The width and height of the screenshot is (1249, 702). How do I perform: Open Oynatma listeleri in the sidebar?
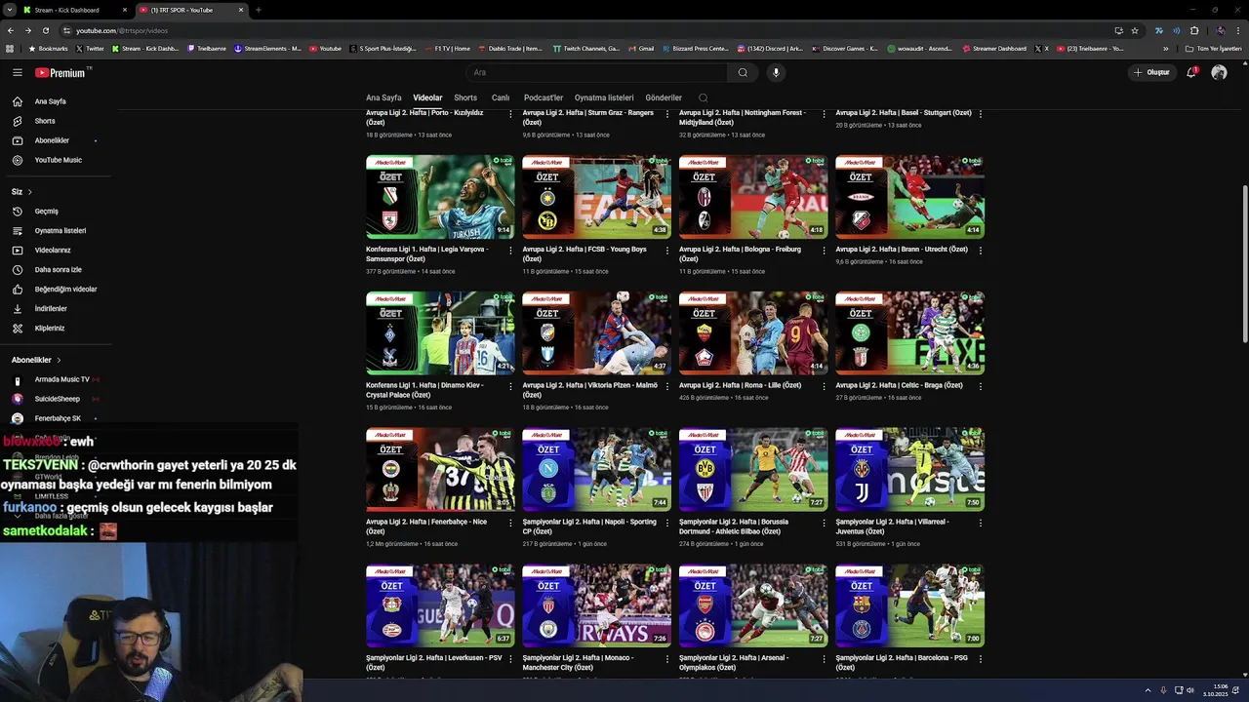(x=60, y=231)
